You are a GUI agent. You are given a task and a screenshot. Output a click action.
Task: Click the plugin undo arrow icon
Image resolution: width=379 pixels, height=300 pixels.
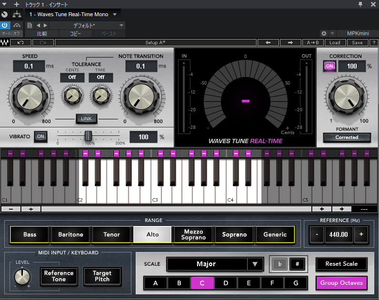click(20, 43)
